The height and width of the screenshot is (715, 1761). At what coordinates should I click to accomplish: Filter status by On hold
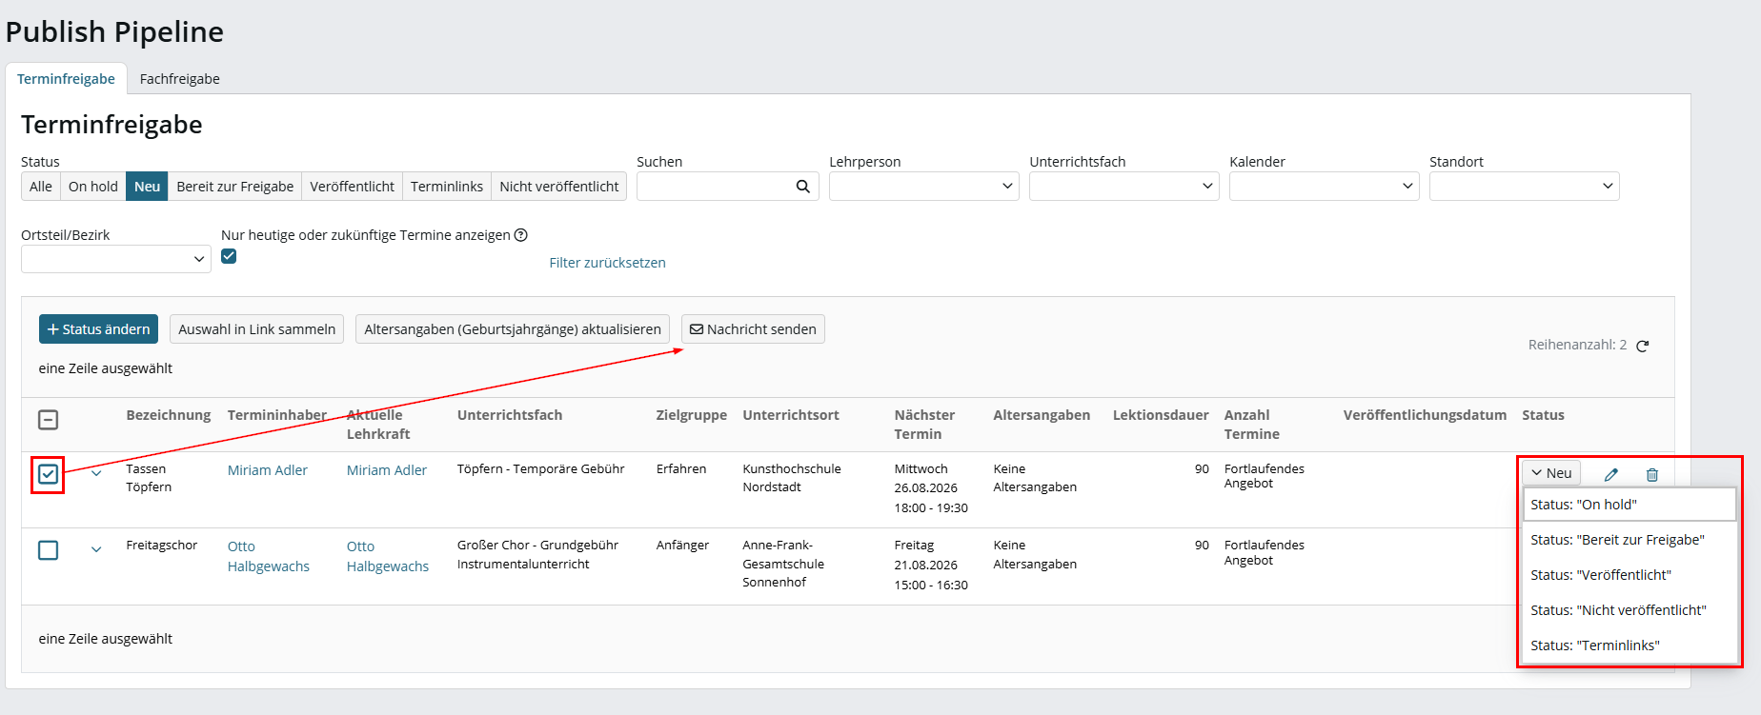93,187
